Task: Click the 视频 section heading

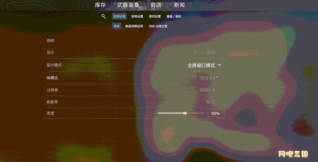Action: [x=50, y=41]
